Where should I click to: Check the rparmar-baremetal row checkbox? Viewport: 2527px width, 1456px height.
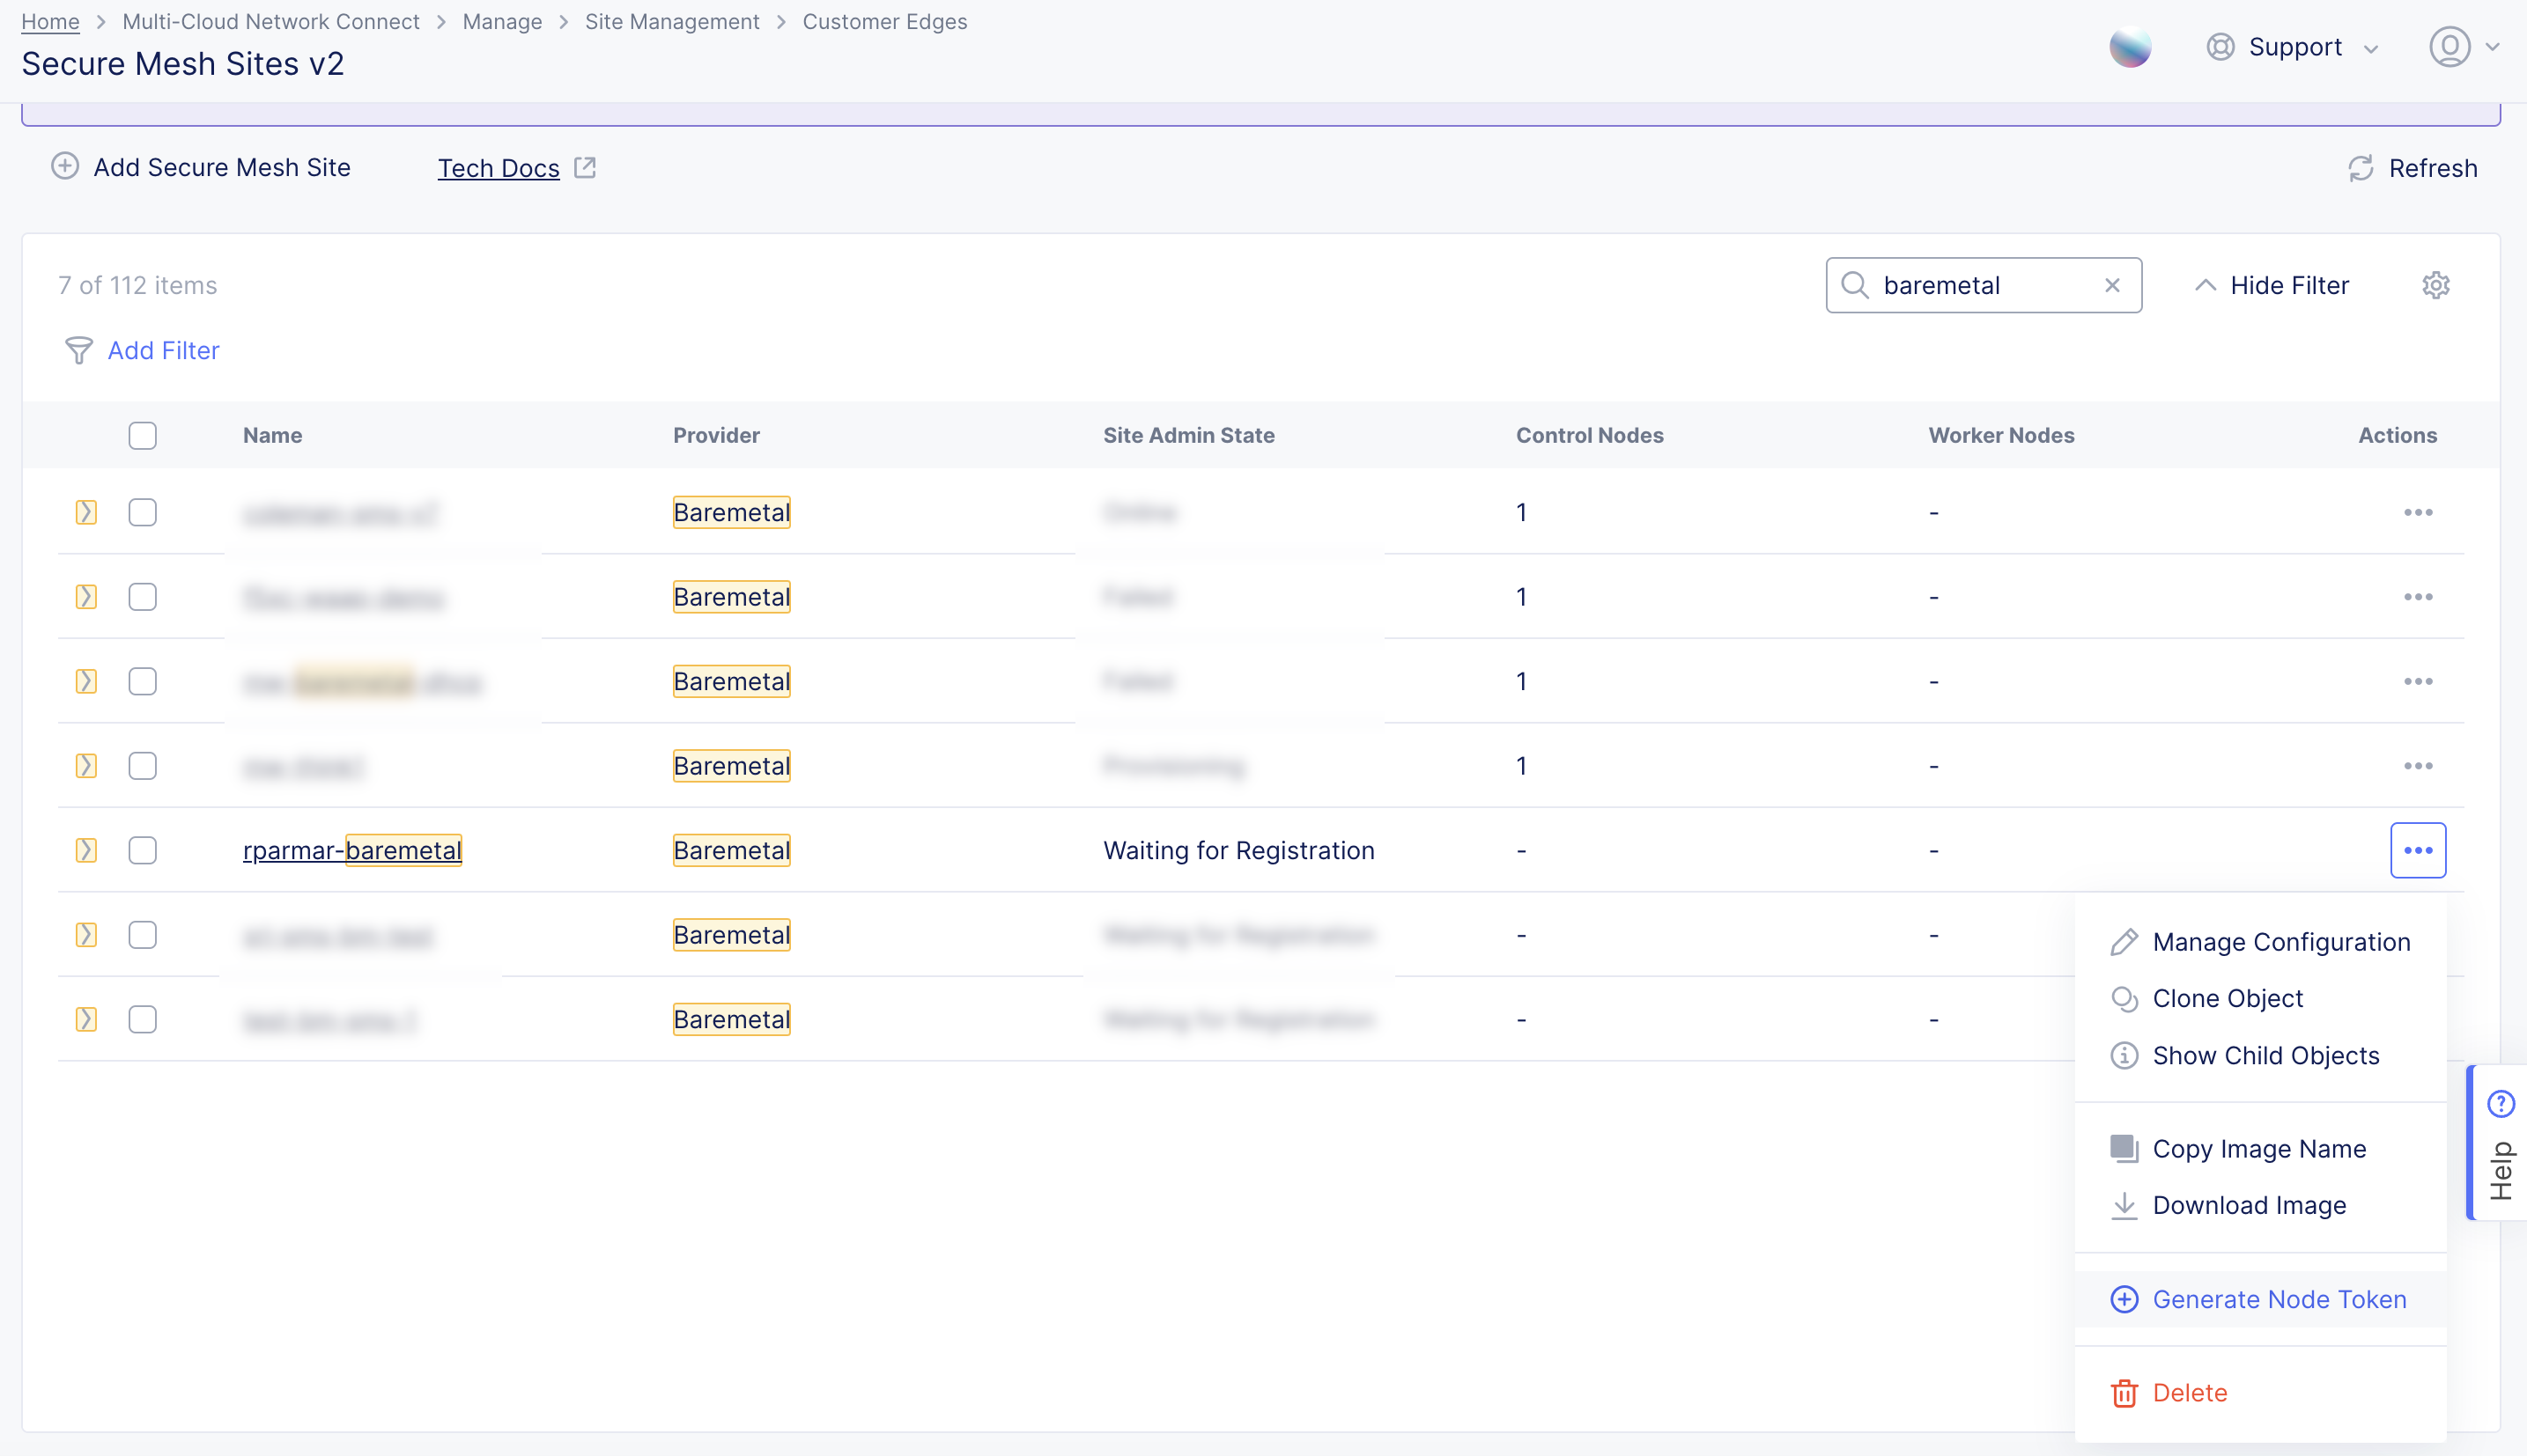(x=142, y=850)
